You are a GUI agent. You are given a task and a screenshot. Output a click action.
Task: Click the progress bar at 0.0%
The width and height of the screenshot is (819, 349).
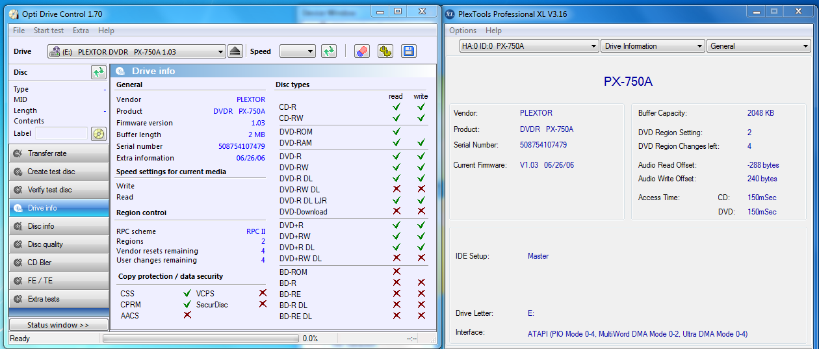coord(201,339)
